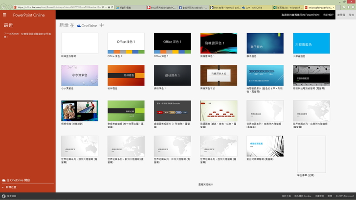Screen dimensions: 356x200
Task: Click the 登出 sign out link
Action: click(x=351, y=15)
